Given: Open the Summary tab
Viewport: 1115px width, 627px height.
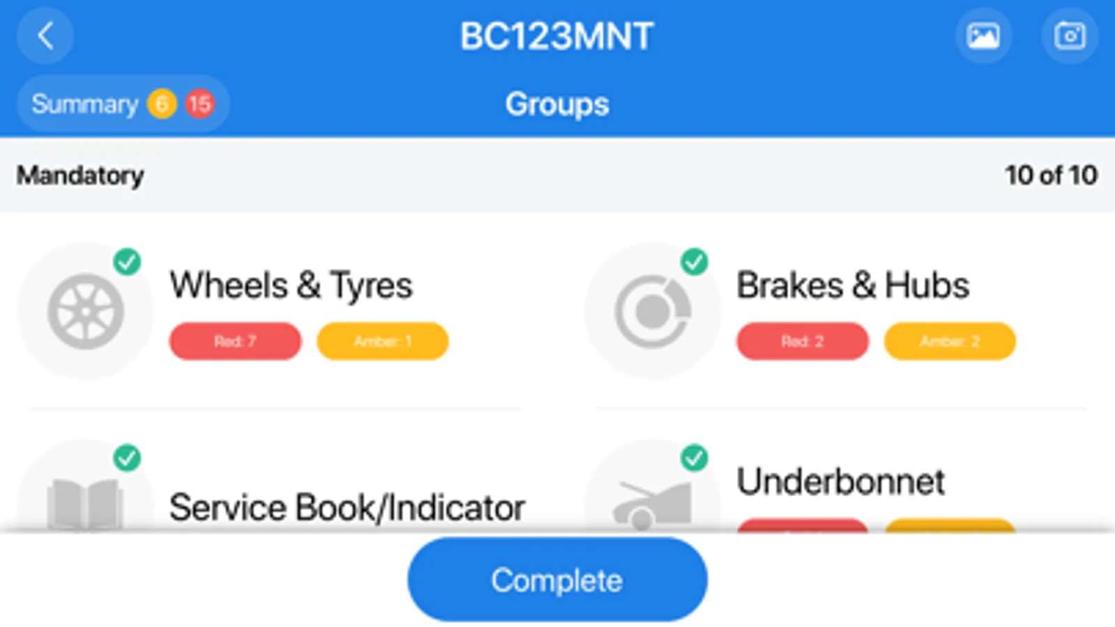Looking at the screenshot, I should pos(85,104).
